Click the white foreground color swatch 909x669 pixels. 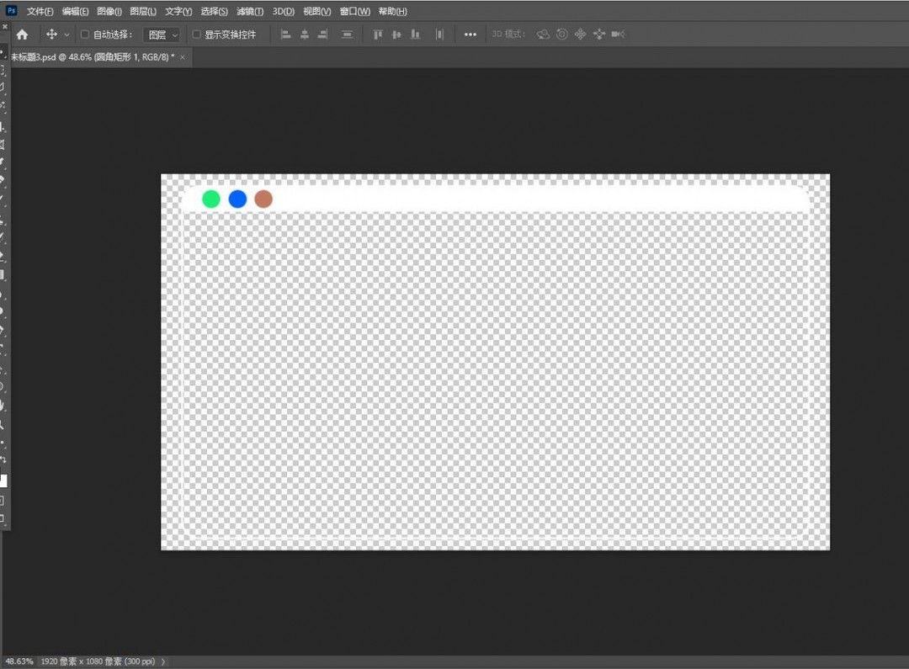click(3, 481)
